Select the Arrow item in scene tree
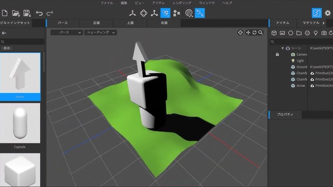333x187 pixels. click(x=300, y=86)
